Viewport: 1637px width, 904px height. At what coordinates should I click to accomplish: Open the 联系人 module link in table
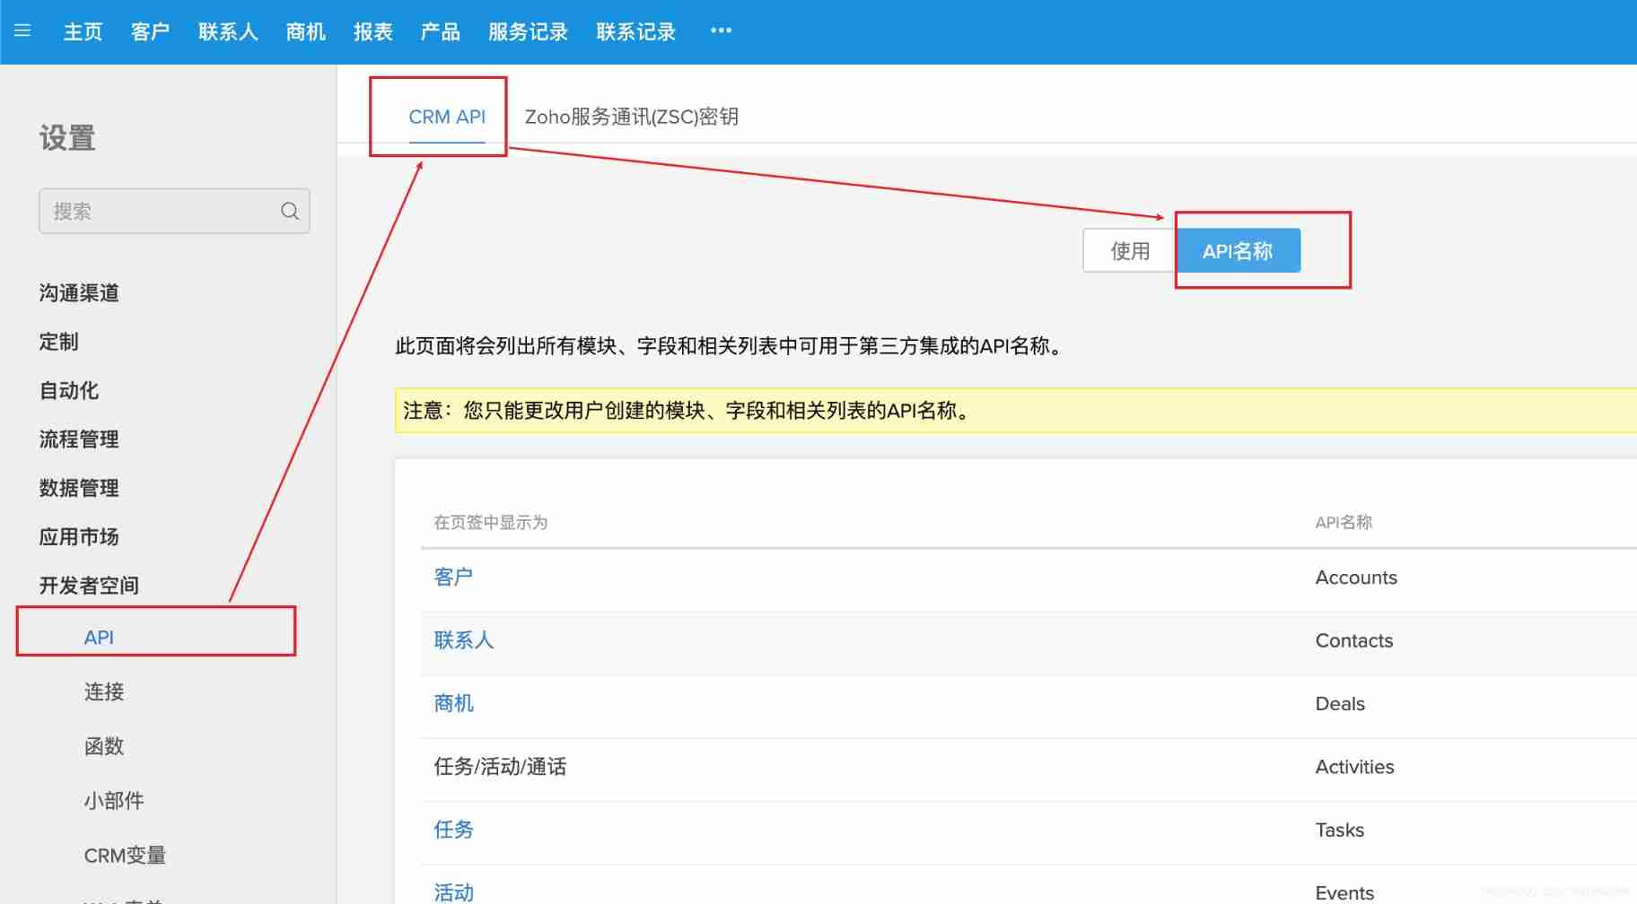click(464, 640)
